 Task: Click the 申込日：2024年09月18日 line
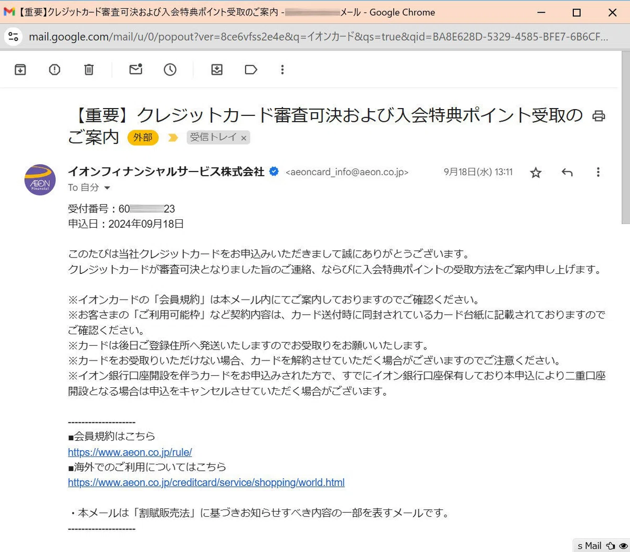(126, 224)
